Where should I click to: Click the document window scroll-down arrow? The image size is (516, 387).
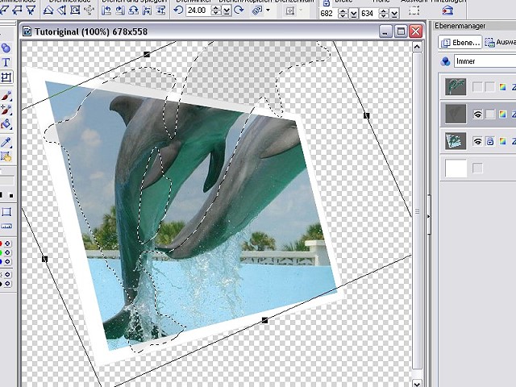click(417, 383)
